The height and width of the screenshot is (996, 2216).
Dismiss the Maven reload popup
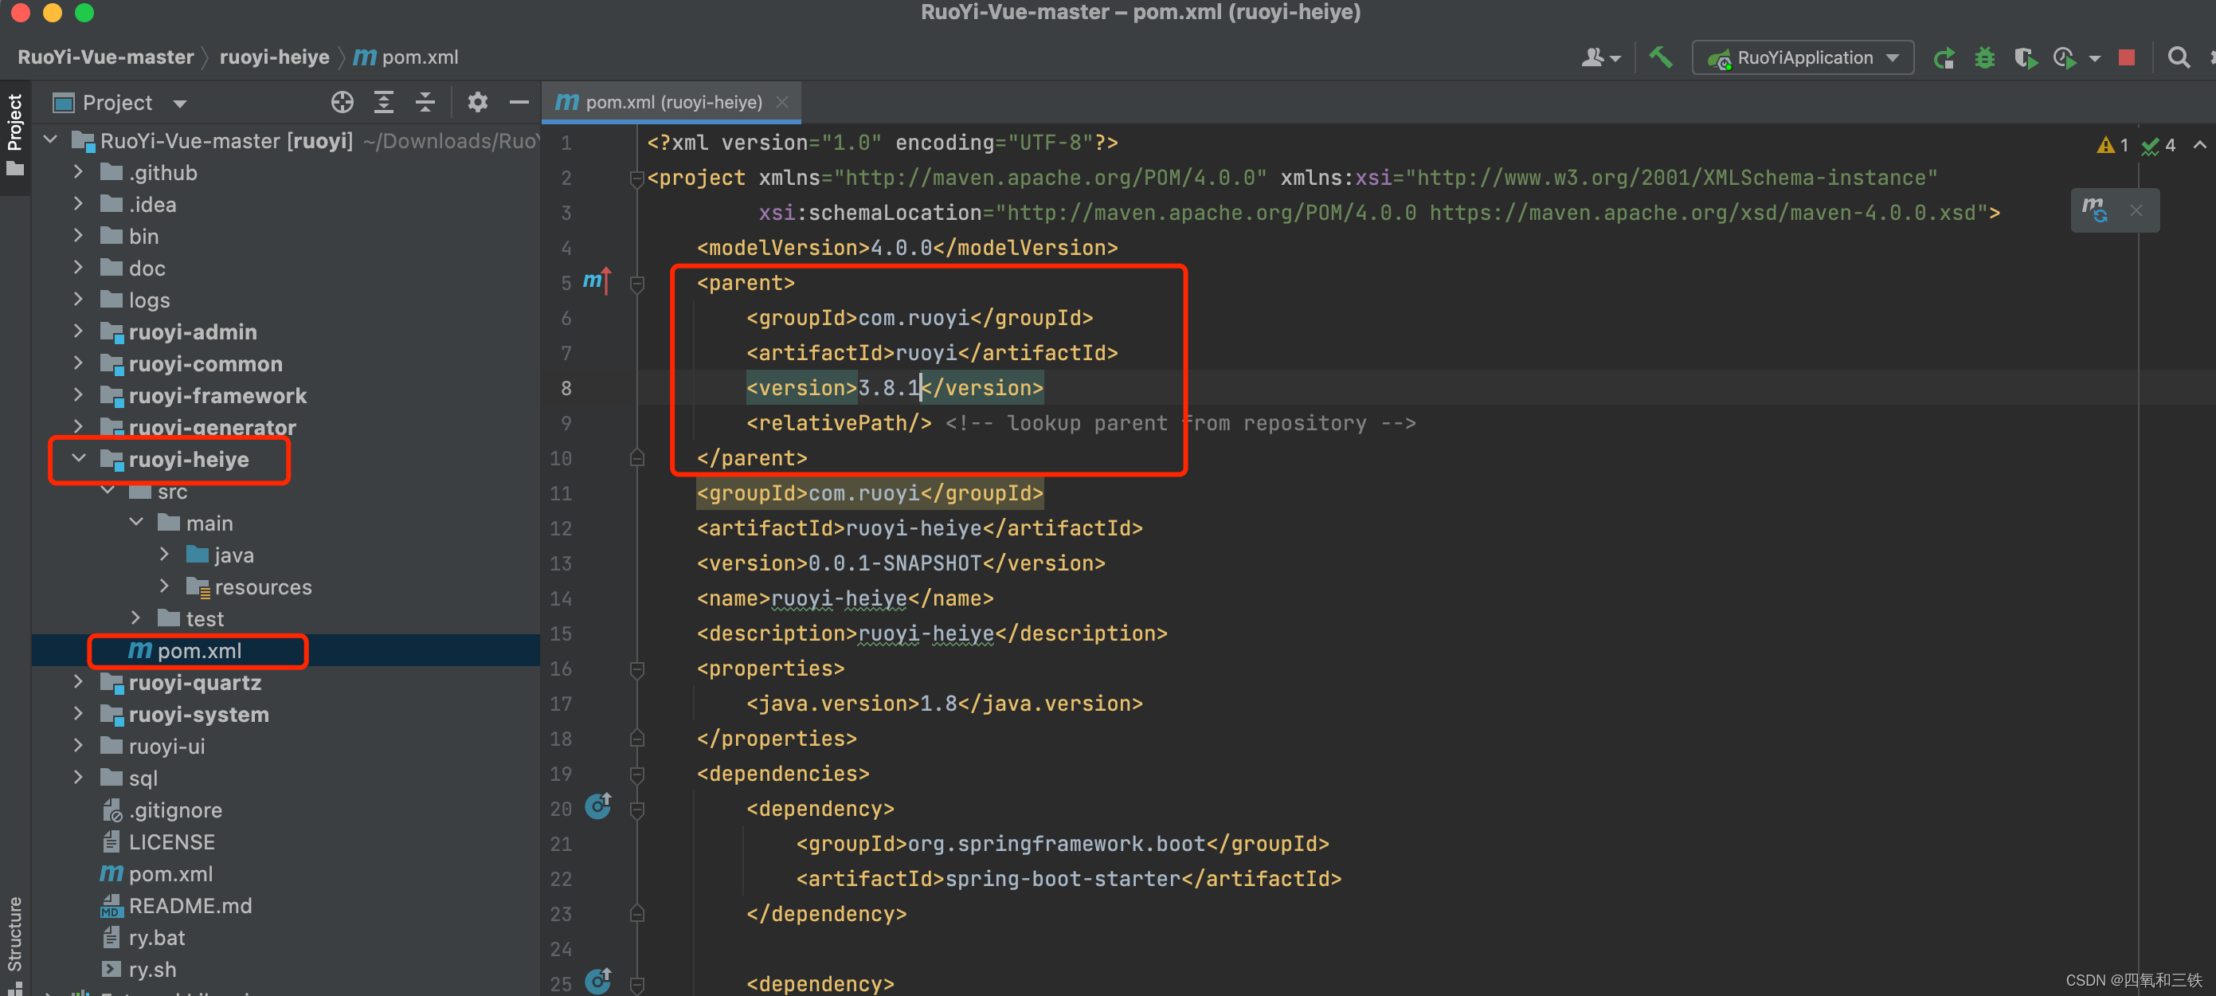pos(2136,210)
